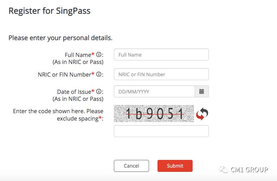
Task: Click the NRIC or FIN Number label
Action: (x=64, y=75)
